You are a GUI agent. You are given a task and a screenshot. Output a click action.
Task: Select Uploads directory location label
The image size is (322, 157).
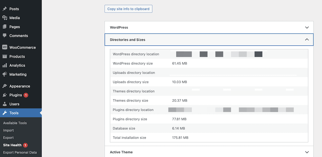[x=134, y=73]
